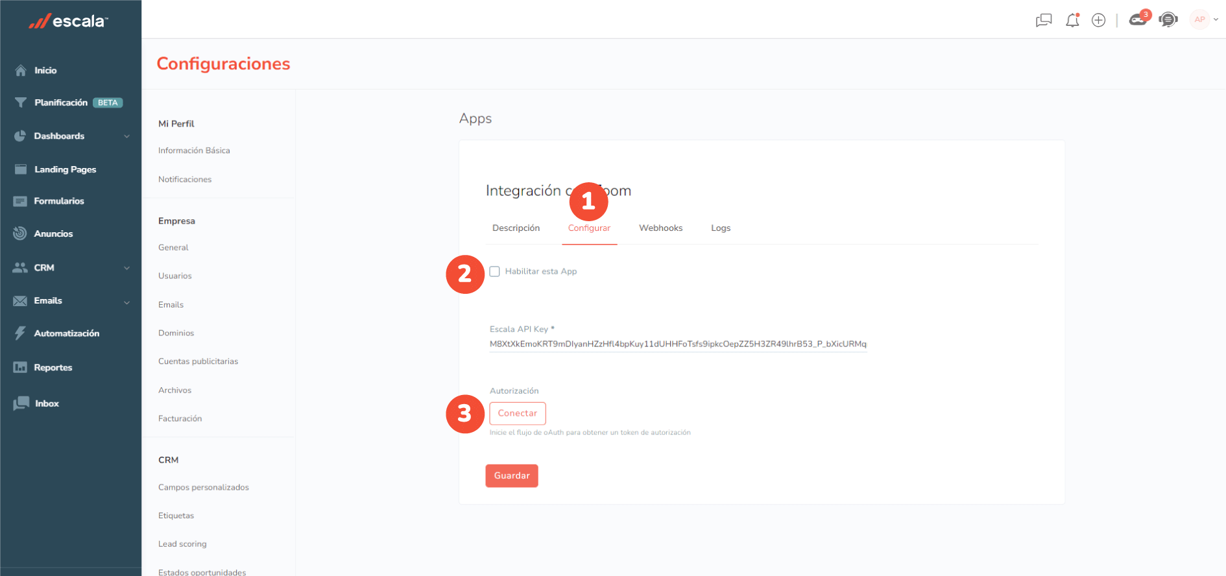Switch to the Logs tab
This screenshot has height=576, width=1226.
pyautogui.click(x=721, y=228)
